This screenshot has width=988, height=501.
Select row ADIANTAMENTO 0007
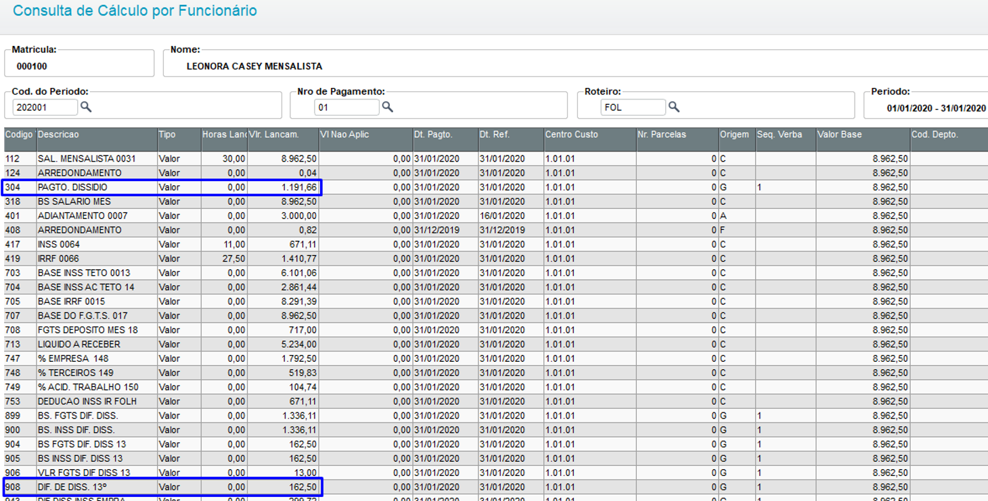click(496, 216)
